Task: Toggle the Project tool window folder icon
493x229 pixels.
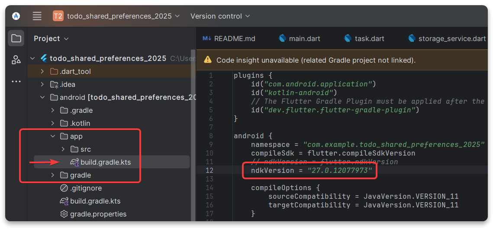Action: pos(16,38)
